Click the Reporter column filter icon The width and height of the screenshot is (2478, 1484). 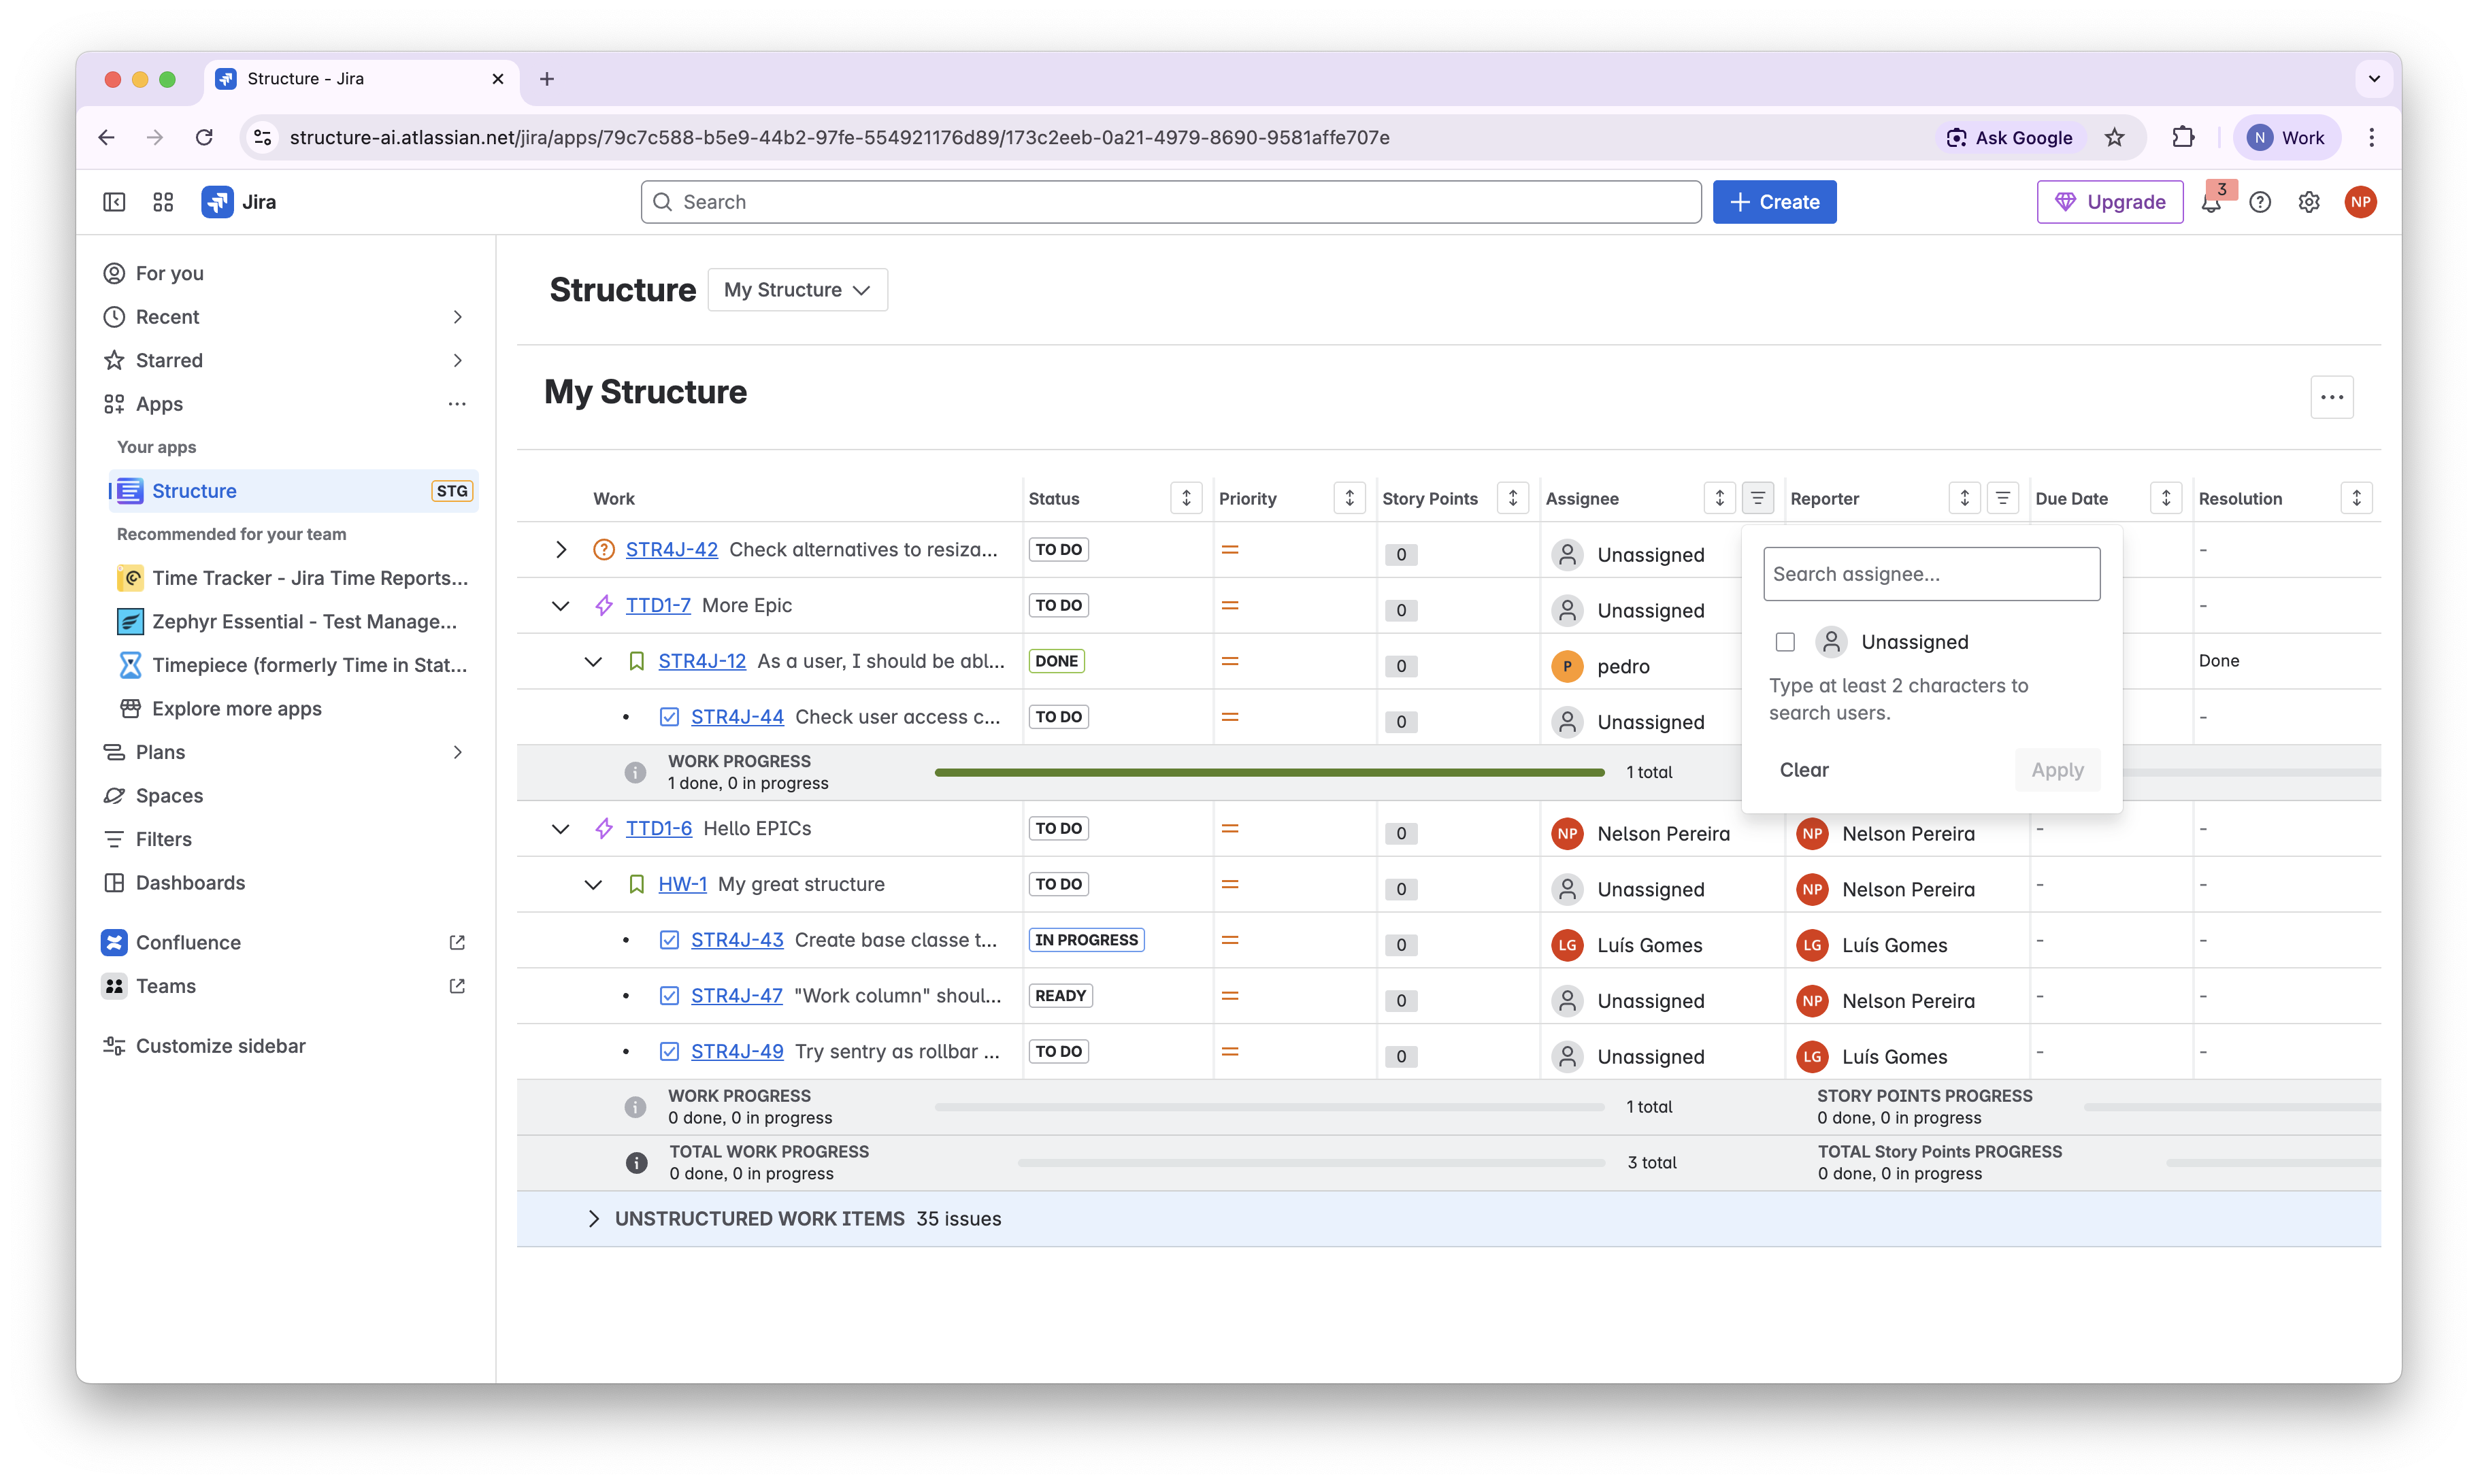pos(2003,498)
